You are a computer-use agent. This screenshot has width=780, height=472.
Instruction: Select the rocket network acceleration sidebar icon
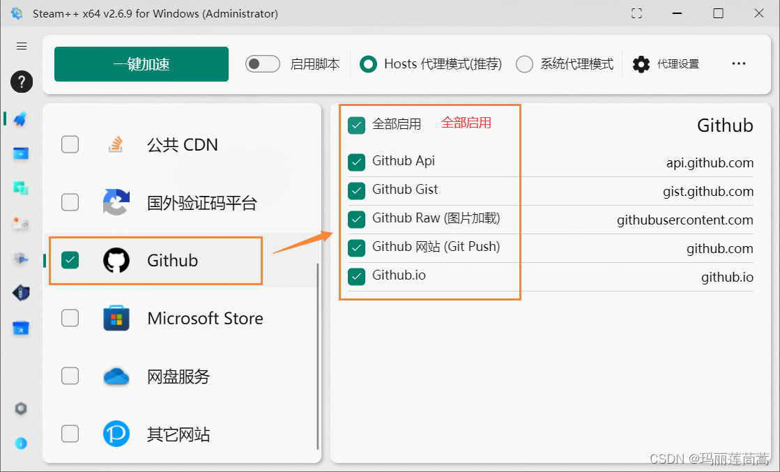tap(20, 119)
